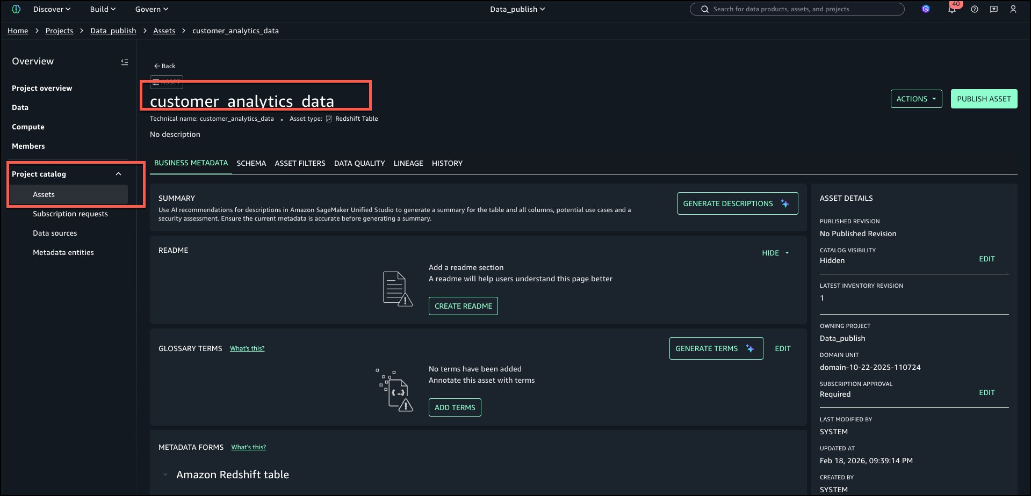Collapse the Amazon Redshift table form
The image size is (1031, 496).
(165, 475)
